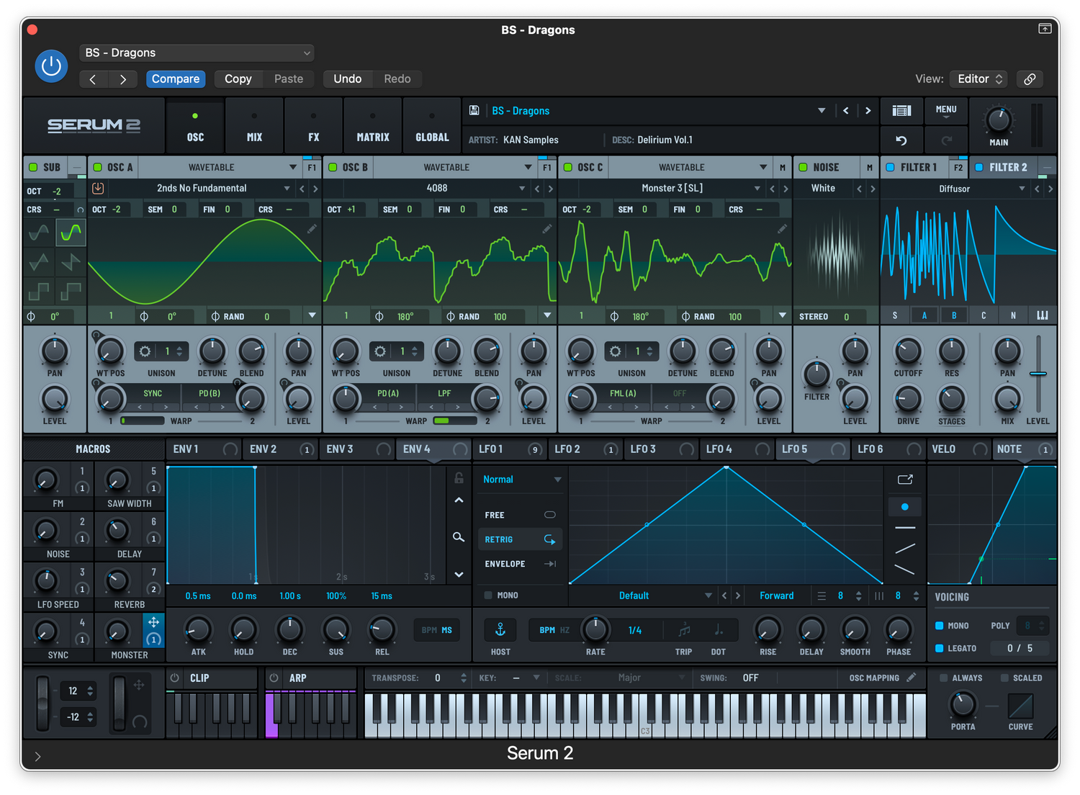
Task: Select the triangle sub waveform shape
Action: pyautogui.click(x=39, y=262)
